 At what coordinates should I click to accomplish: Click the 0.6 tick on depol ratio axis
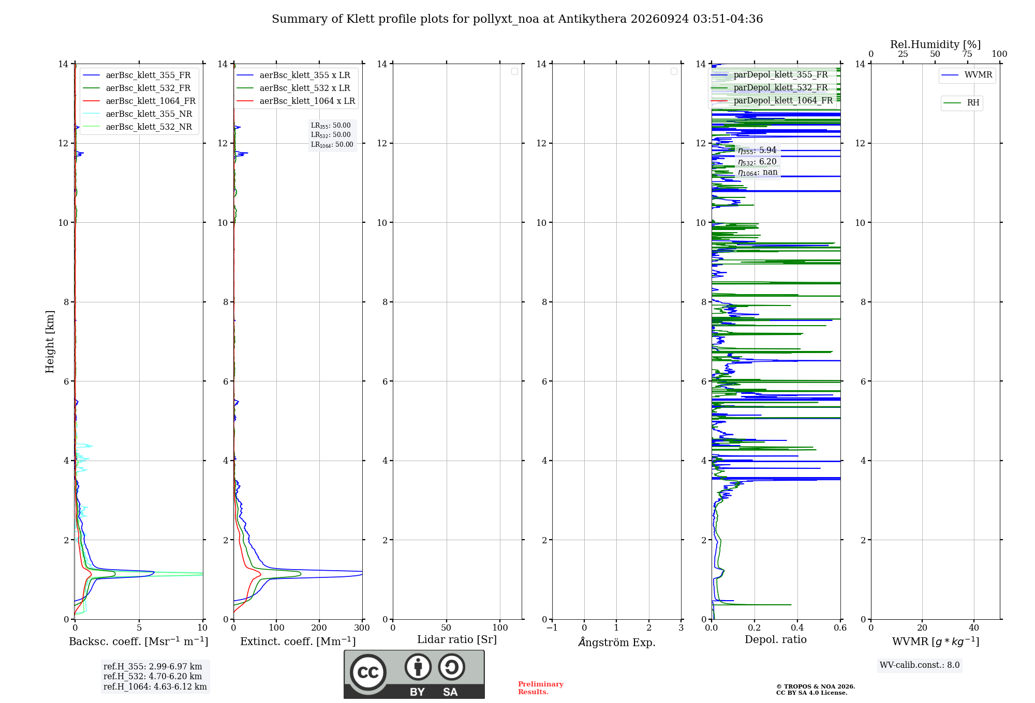pos(840,628)
